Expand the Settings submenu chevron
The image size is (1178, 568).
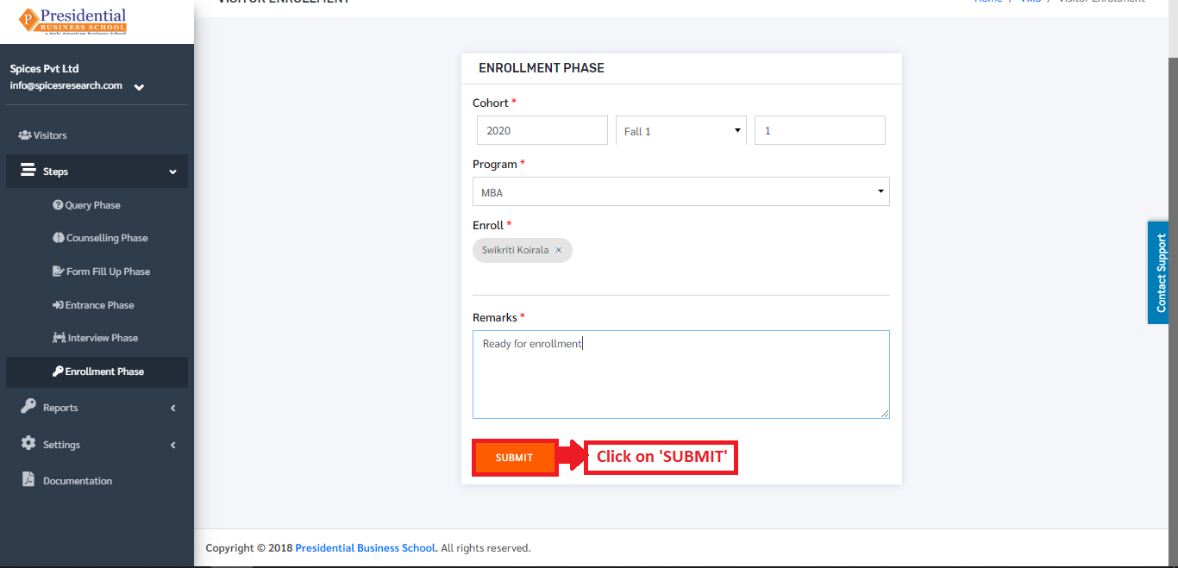tap(172, 445)
